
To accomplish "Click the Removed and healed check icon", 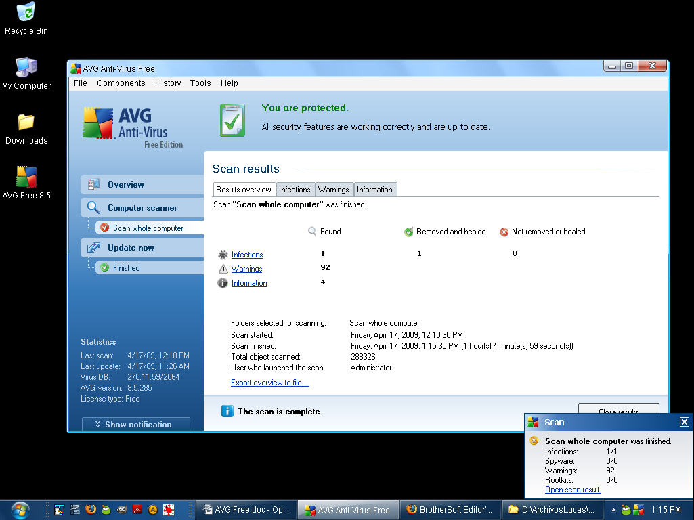I will [x=408, y=232].
